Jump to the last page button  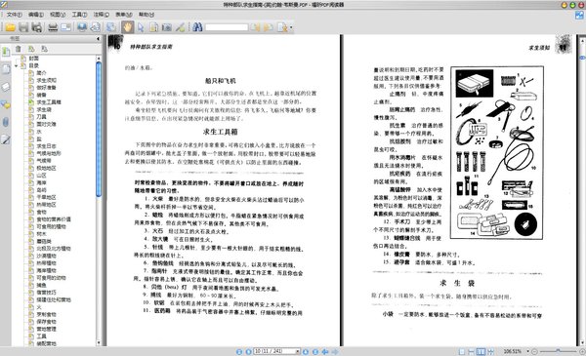315,351
